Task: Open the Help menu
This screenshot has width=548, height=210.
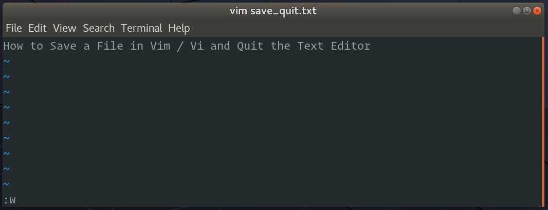Action: (x=179, y=28)
